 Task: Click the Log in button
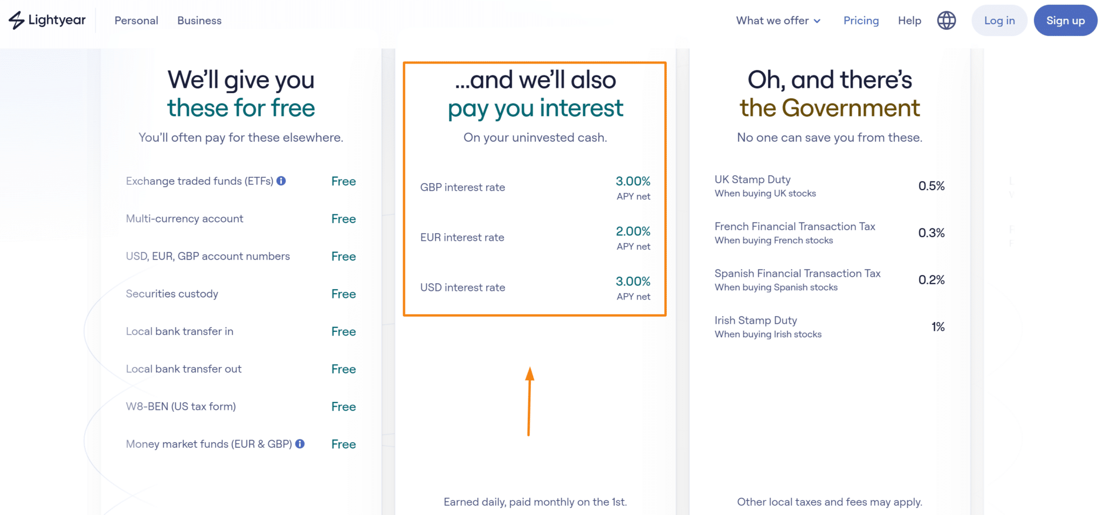pyautogui.click(x=999, y=20)
